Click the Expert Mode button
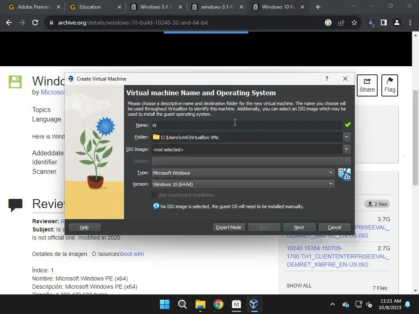 [229, 227]
